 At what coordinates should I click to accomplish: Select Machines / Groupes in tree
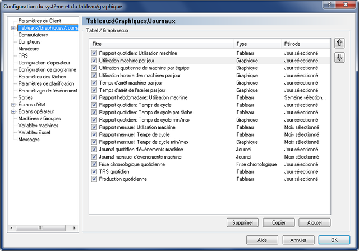[x=39, y=118]
